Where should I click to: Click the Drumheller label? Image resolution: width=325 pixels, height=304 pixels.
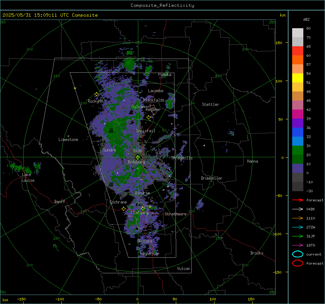[x=212, y=178]
